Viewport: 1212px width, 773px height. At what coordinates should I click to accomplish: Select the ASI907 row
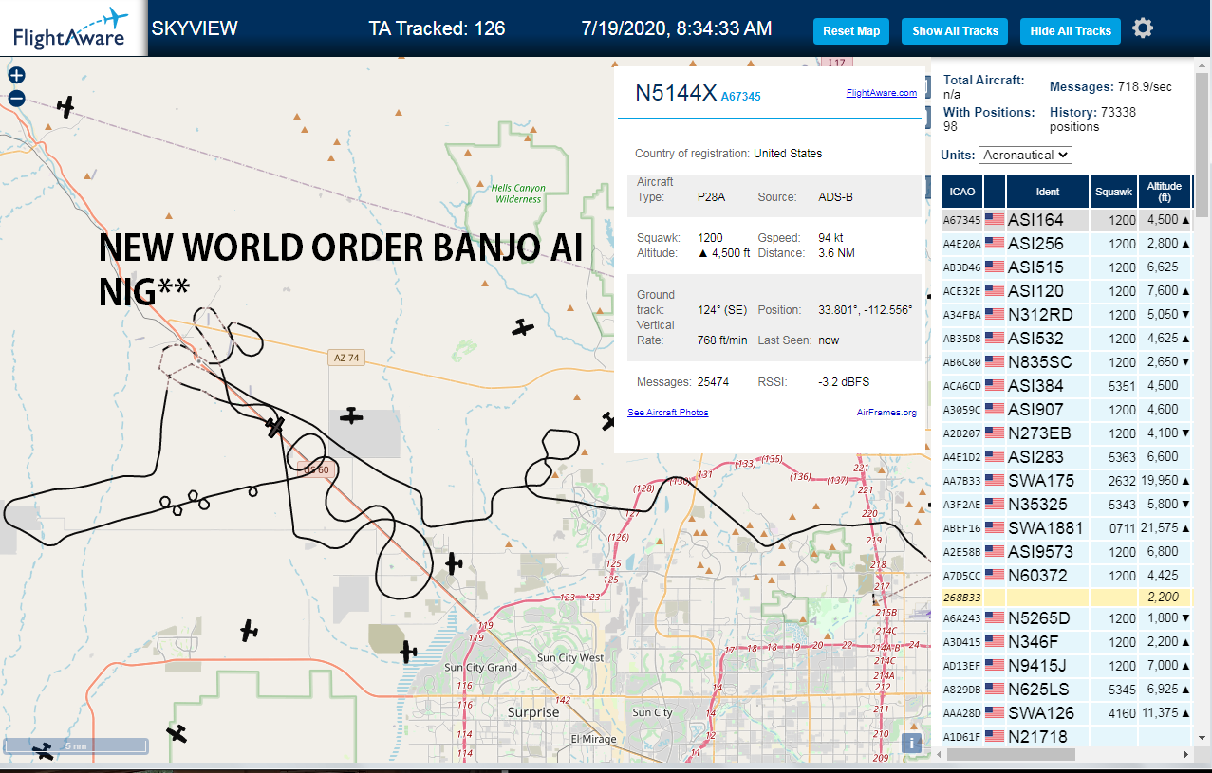click(1066, 409)
